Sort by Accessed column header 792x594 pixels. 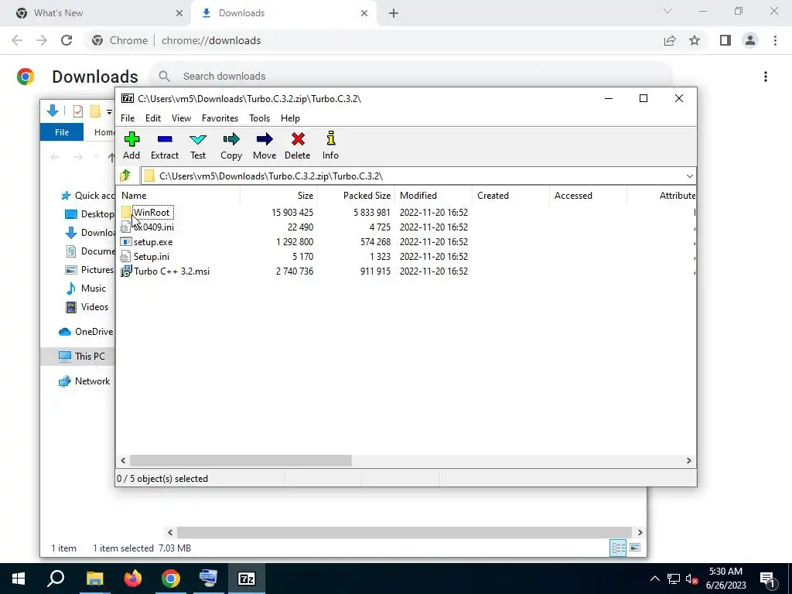point(588,196)
